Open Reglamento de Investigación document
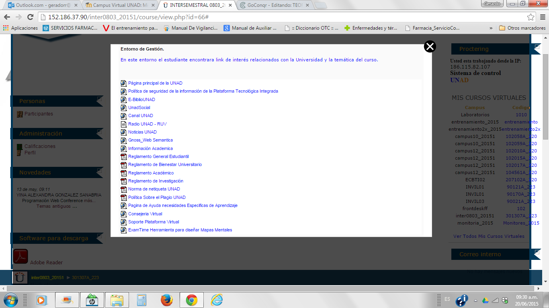The image size is (549, 308). click(156, 181)
